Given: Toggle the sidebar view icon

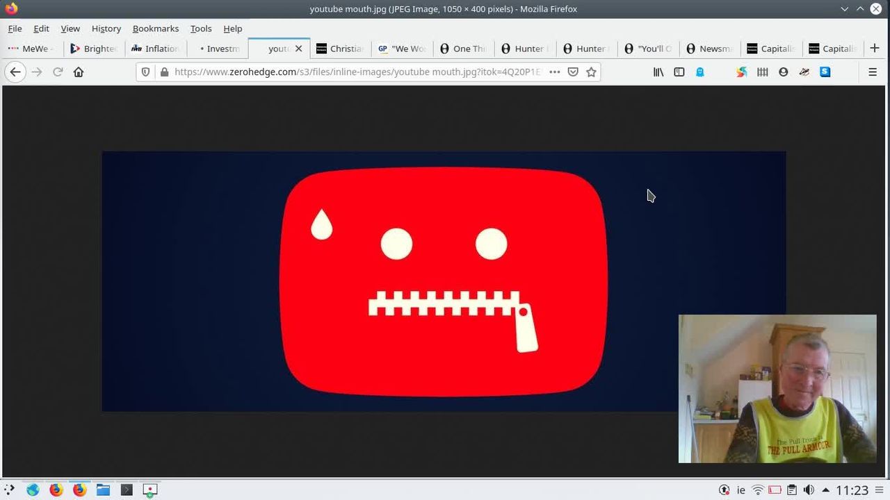Looking at the screenshot, I should [x=679, y=72].
